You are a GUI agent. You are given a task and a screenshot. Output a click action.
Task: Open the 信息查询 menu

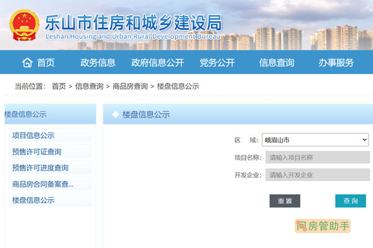[x=277, y=63]
